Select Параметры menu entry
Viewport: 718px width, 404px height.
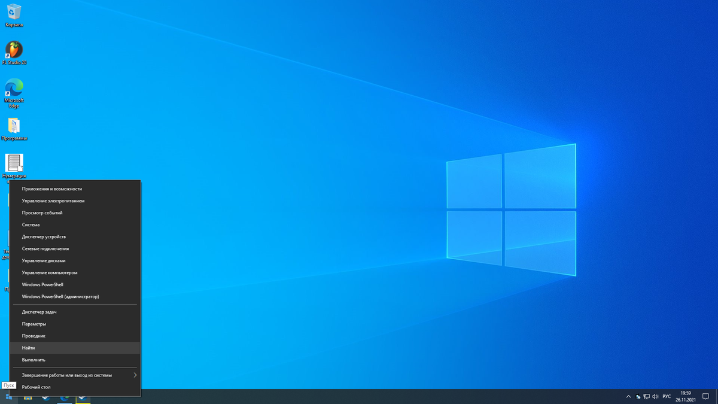pyautogui.click(x=75, y=324)
